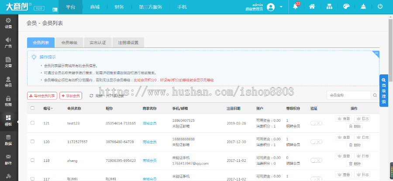The width and height of the screenshot is (393, 181).
Task: Click the notification bell with 22 badge
Action: coord(296,7)
